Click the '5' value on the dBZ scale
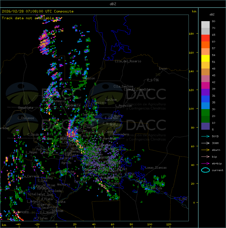The height and width of the screenshot is (228, 226). [x=213, y=129]
